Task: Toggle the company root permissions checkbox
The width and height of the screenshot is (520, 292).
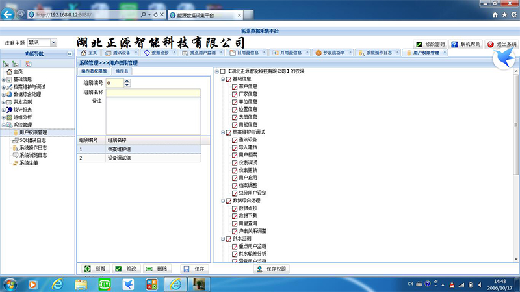Action: pos(222,71)
